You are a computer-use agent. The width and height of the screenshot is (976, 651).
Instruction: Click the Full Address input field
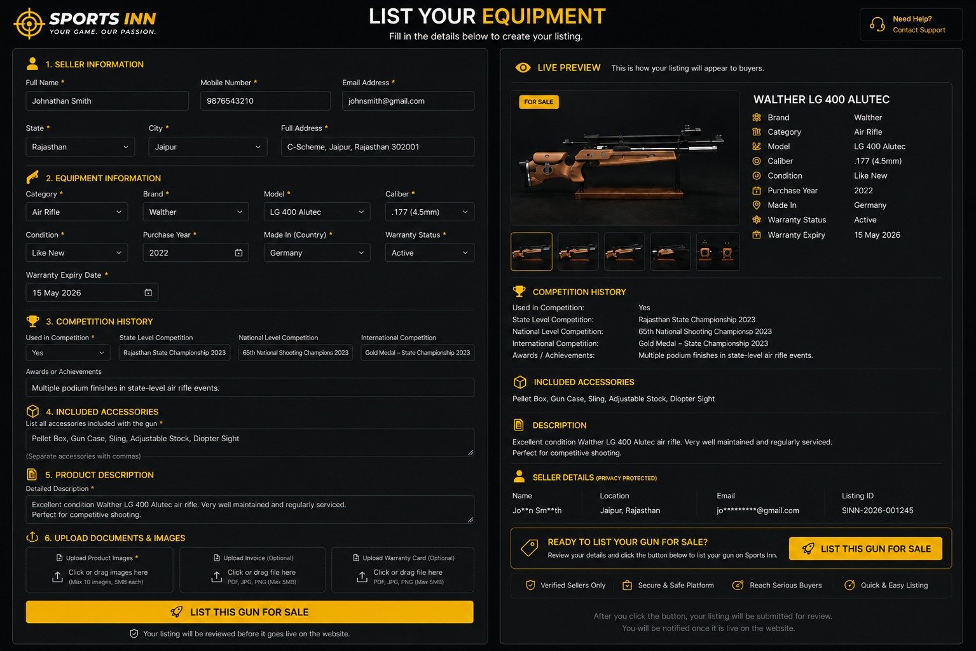(378, 147)
